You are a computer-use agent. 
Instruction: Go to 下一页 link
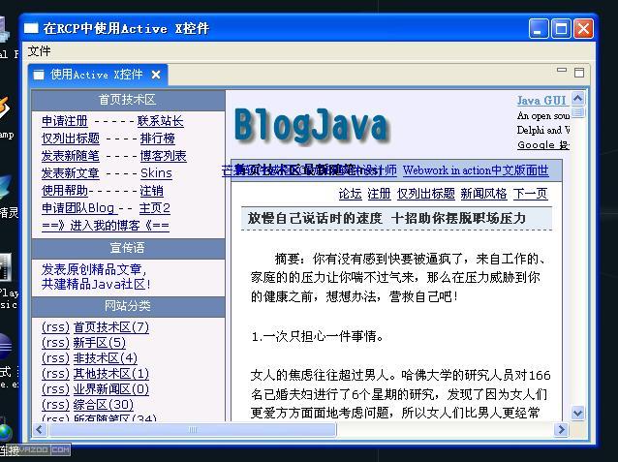click(531, 193)
